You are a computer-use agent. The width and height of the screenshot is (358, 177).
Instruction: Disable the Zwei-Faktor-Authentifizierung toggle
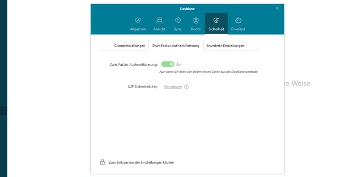click(167, 64)
